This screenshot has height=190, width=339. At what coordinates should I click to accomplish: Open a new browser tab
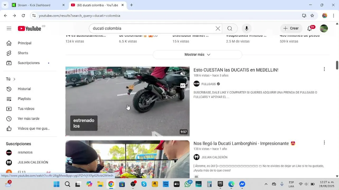[x=131, y=5]
